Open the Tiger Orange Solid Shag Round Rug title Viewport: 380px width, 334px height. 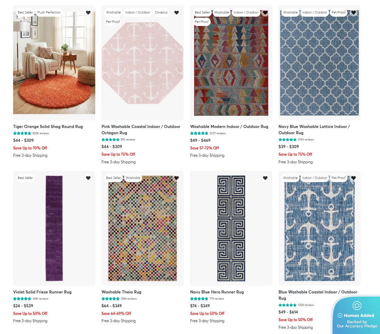coord(48,127)
